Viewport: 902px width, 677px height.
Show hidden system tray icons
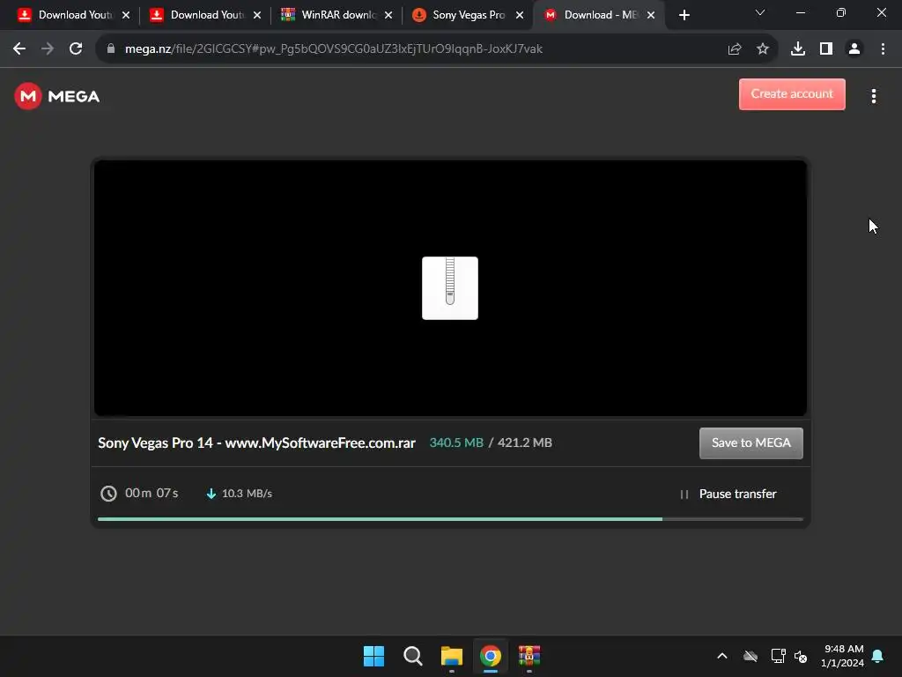click(722, 656)
